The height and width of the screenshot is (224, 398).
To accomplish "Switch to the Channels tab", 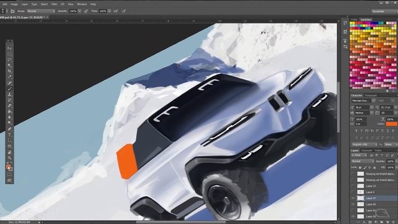I will click(366, 151).
